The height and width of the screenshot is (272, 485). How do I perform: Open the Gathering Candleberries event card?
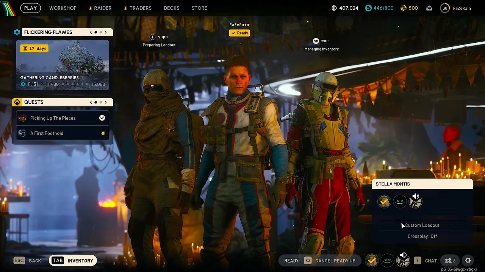click(x=63, y=65)
